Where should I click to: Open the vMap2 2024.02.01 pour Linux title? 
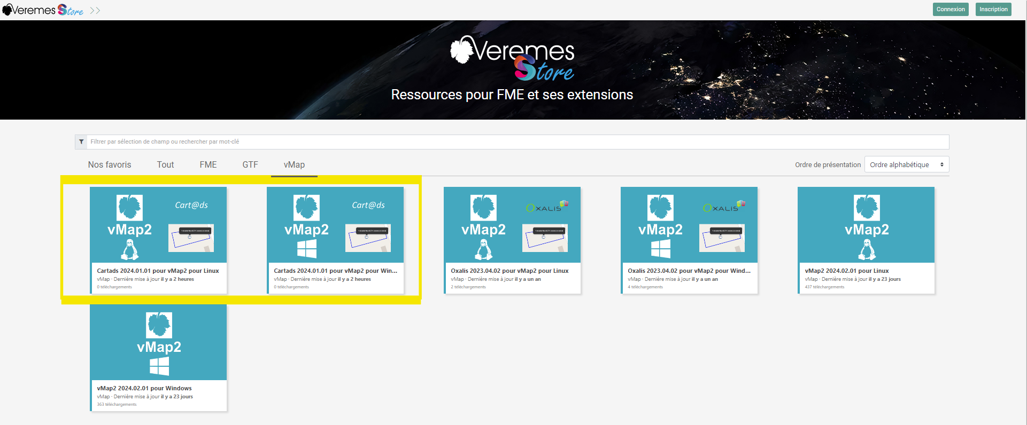coord(847,271)
